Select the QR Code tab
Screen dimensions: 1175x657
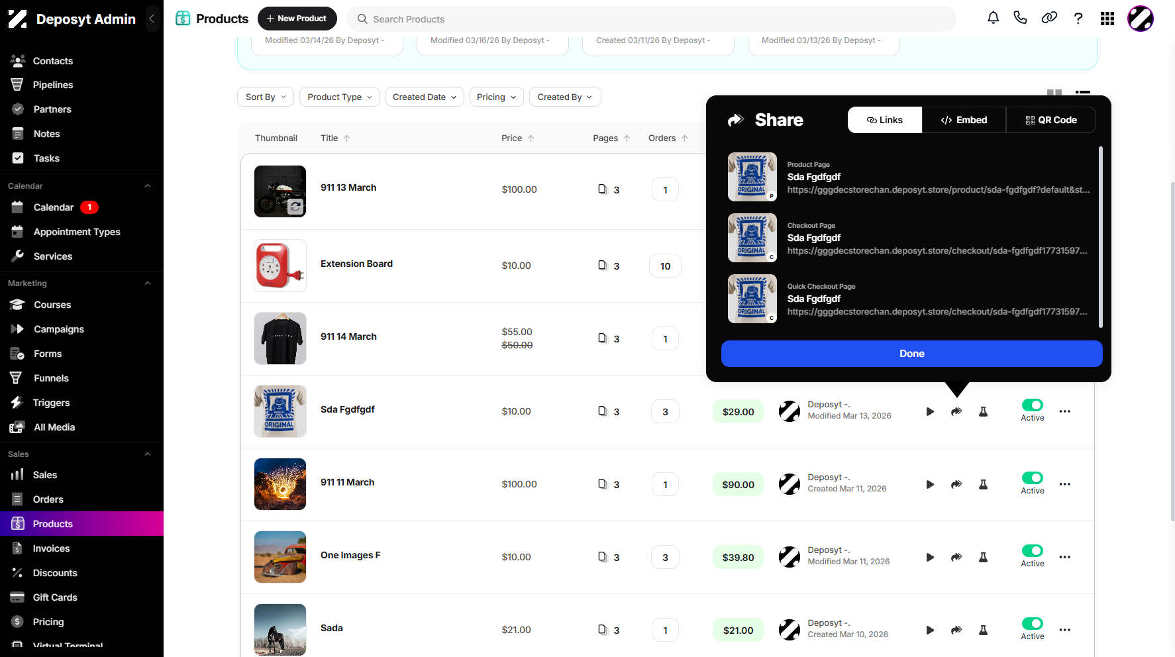(1050, 120)
